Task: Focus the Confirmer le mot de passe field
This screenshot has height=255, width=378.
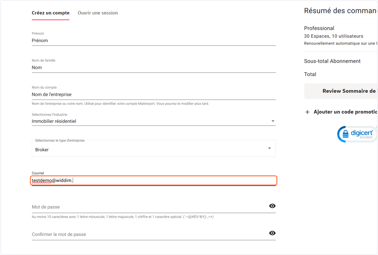Action: (150, 234)
